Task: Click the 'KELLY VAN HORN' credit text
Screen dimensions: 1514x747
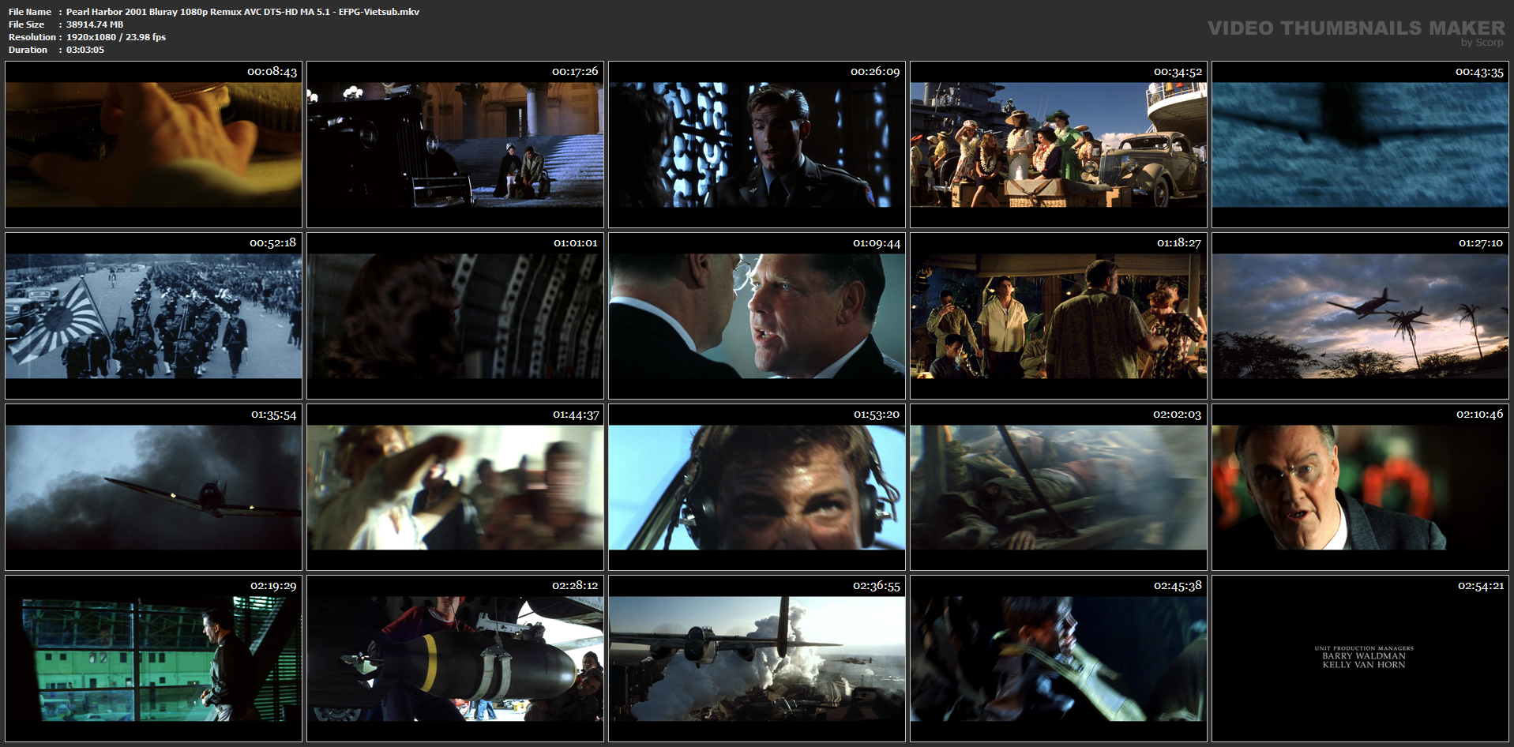Action: pyautogui.click(x=1364, y=665)
